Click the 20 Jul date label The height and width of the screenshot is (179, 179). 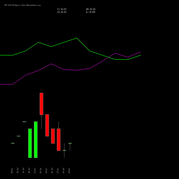tap(29, 171)
